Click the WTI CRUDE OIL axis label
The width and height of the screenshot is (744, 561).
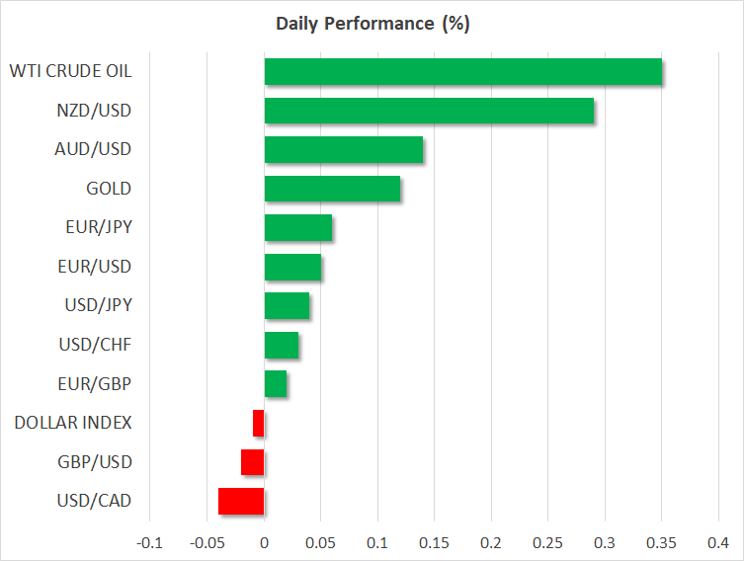70,71
